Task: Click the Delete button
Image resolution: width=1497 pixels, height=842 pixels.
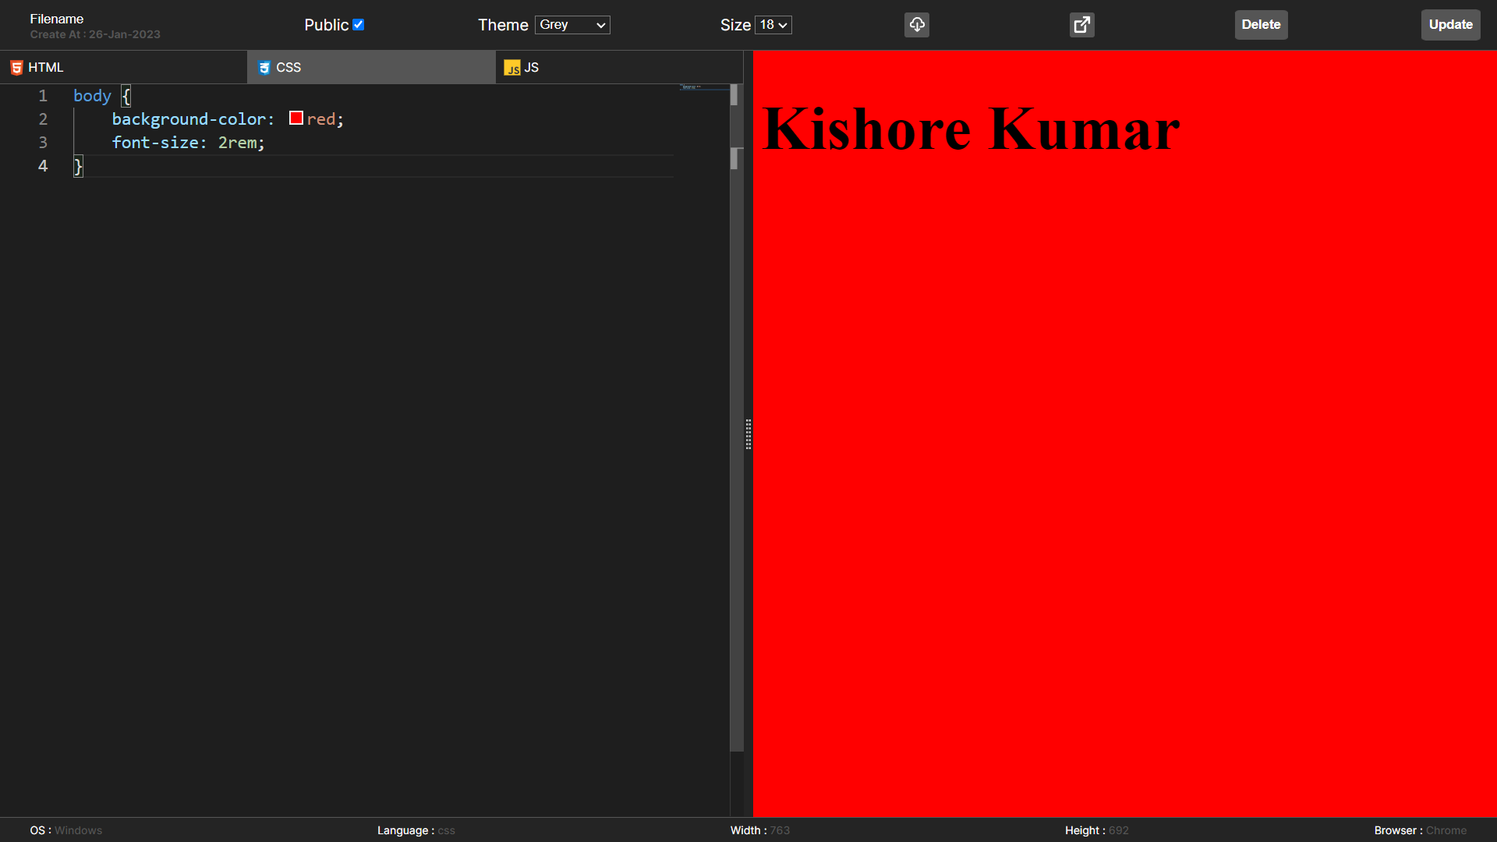Action: [1261, 24]
